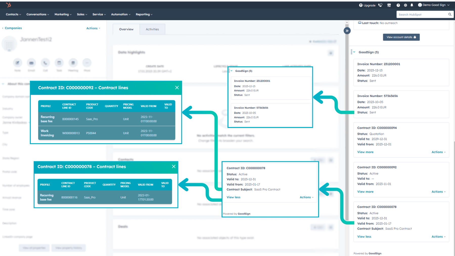455x256 pixels.
Task: Click the View property history button
Action: pyautogui.click(x=69, y=248)
